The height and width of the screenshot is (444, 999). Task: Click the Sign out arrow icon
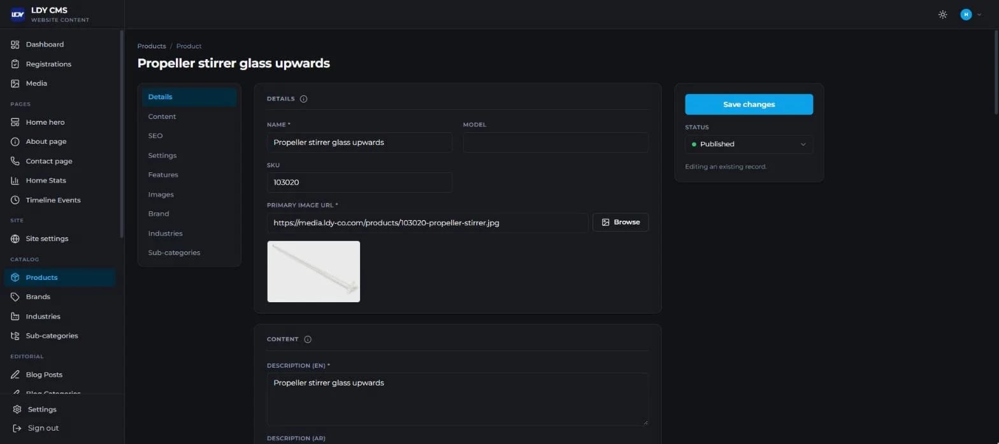point(17,428)
